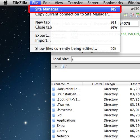The image size is (140, 140).
Task: Select the root / drive icon in tree
Action: [62, 67]
